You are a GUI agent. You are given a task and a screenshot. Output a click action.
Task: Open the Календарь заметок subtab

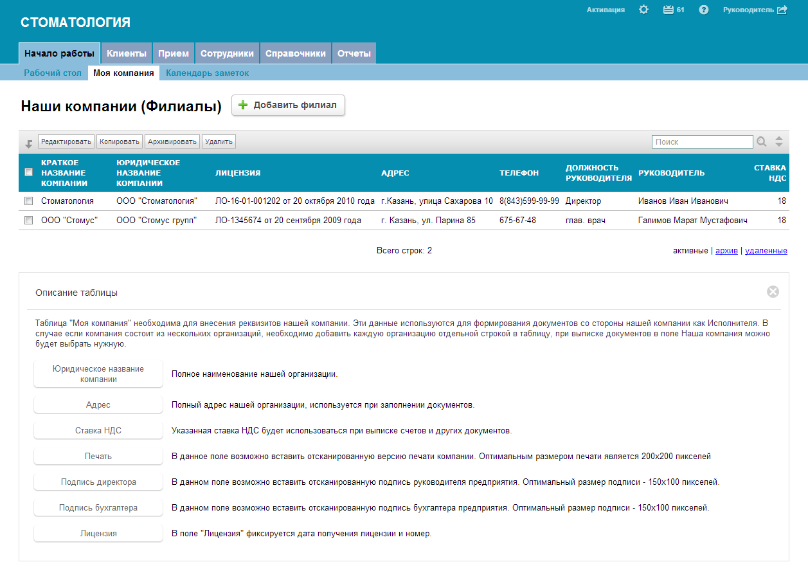click(x=207, y=73)
